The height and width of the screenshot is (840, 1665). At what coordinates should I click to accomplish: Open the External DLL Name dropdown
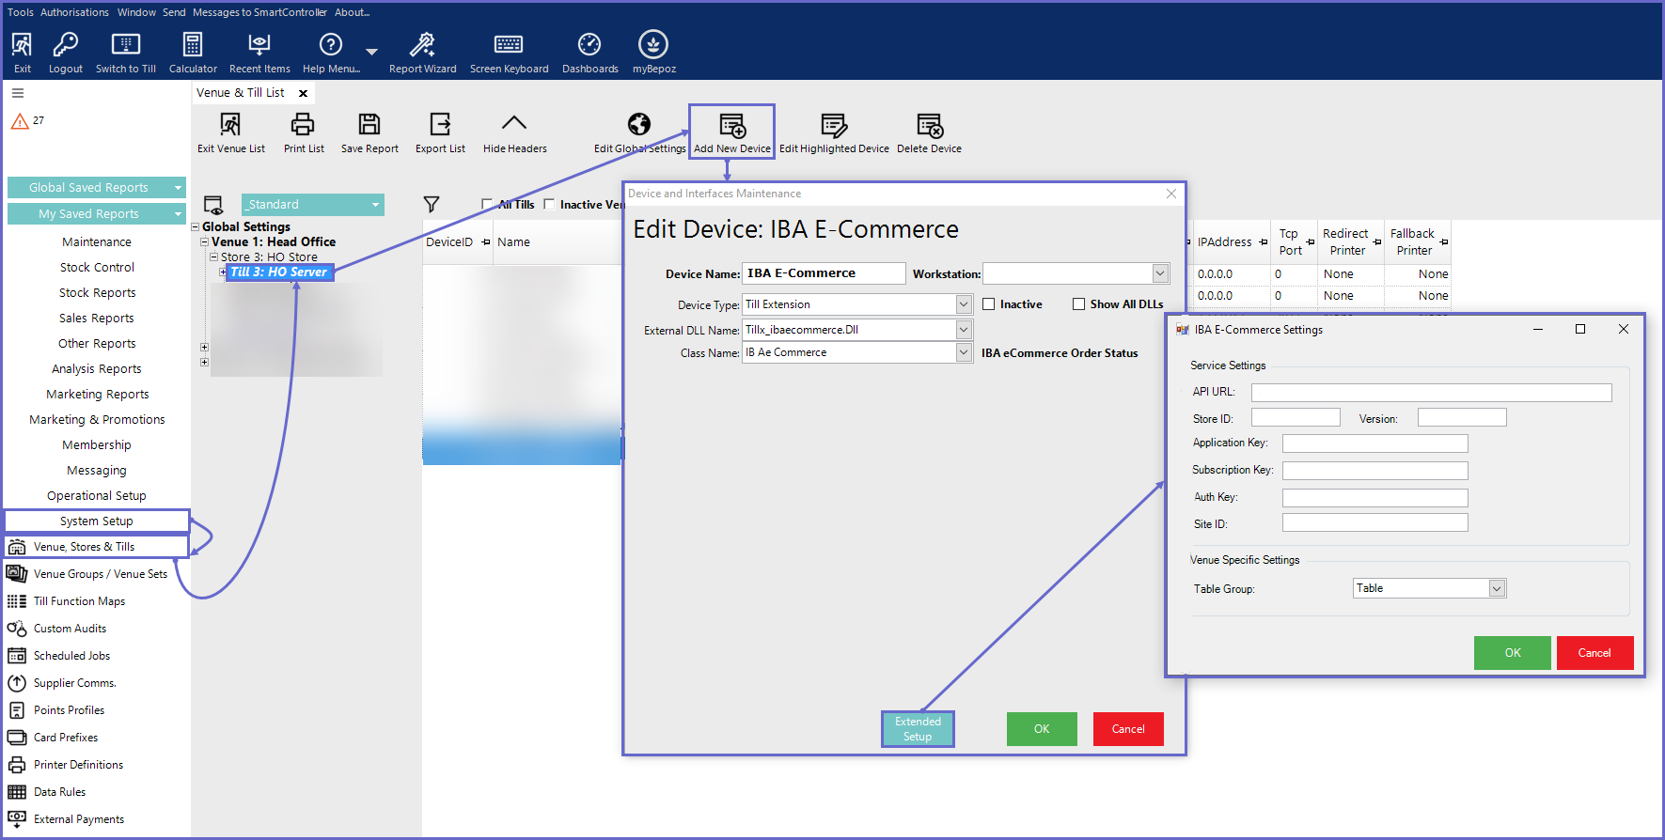point(964,330)
